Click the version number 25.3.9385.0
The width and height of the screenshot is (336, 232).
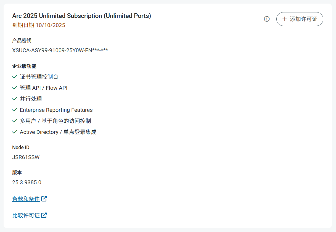click(27, 182)
